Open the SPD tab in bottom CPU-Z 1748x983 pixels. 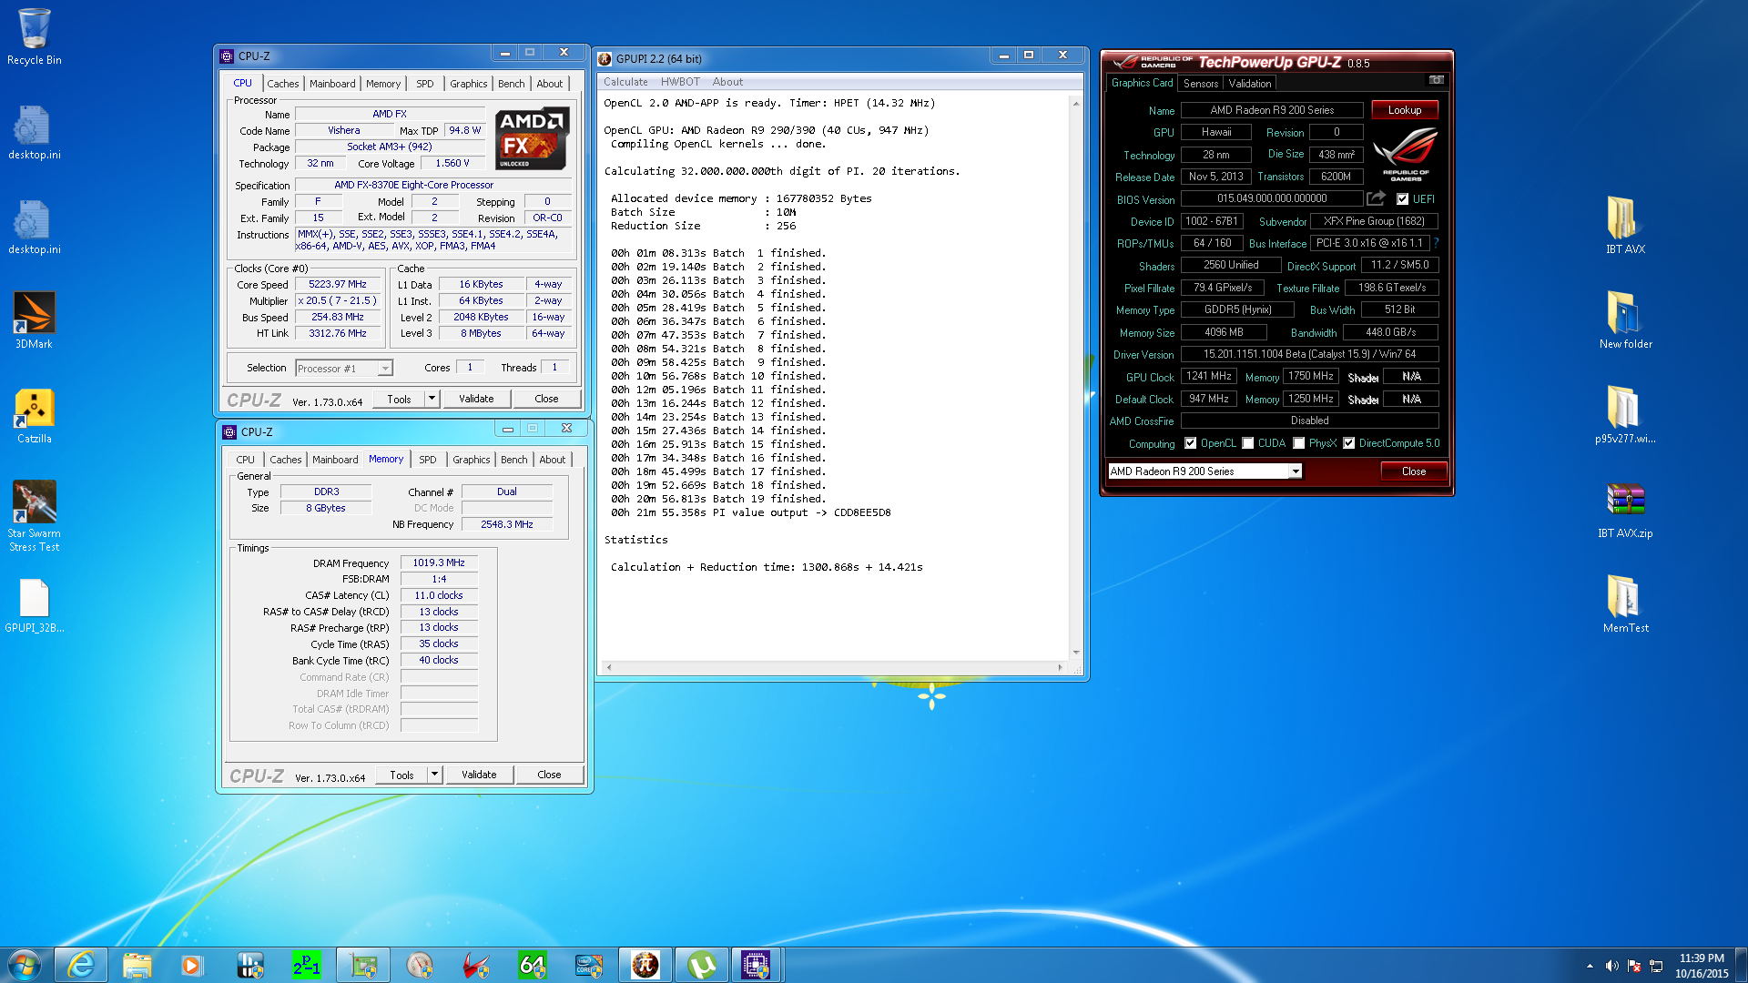click(x=428, y=460)
